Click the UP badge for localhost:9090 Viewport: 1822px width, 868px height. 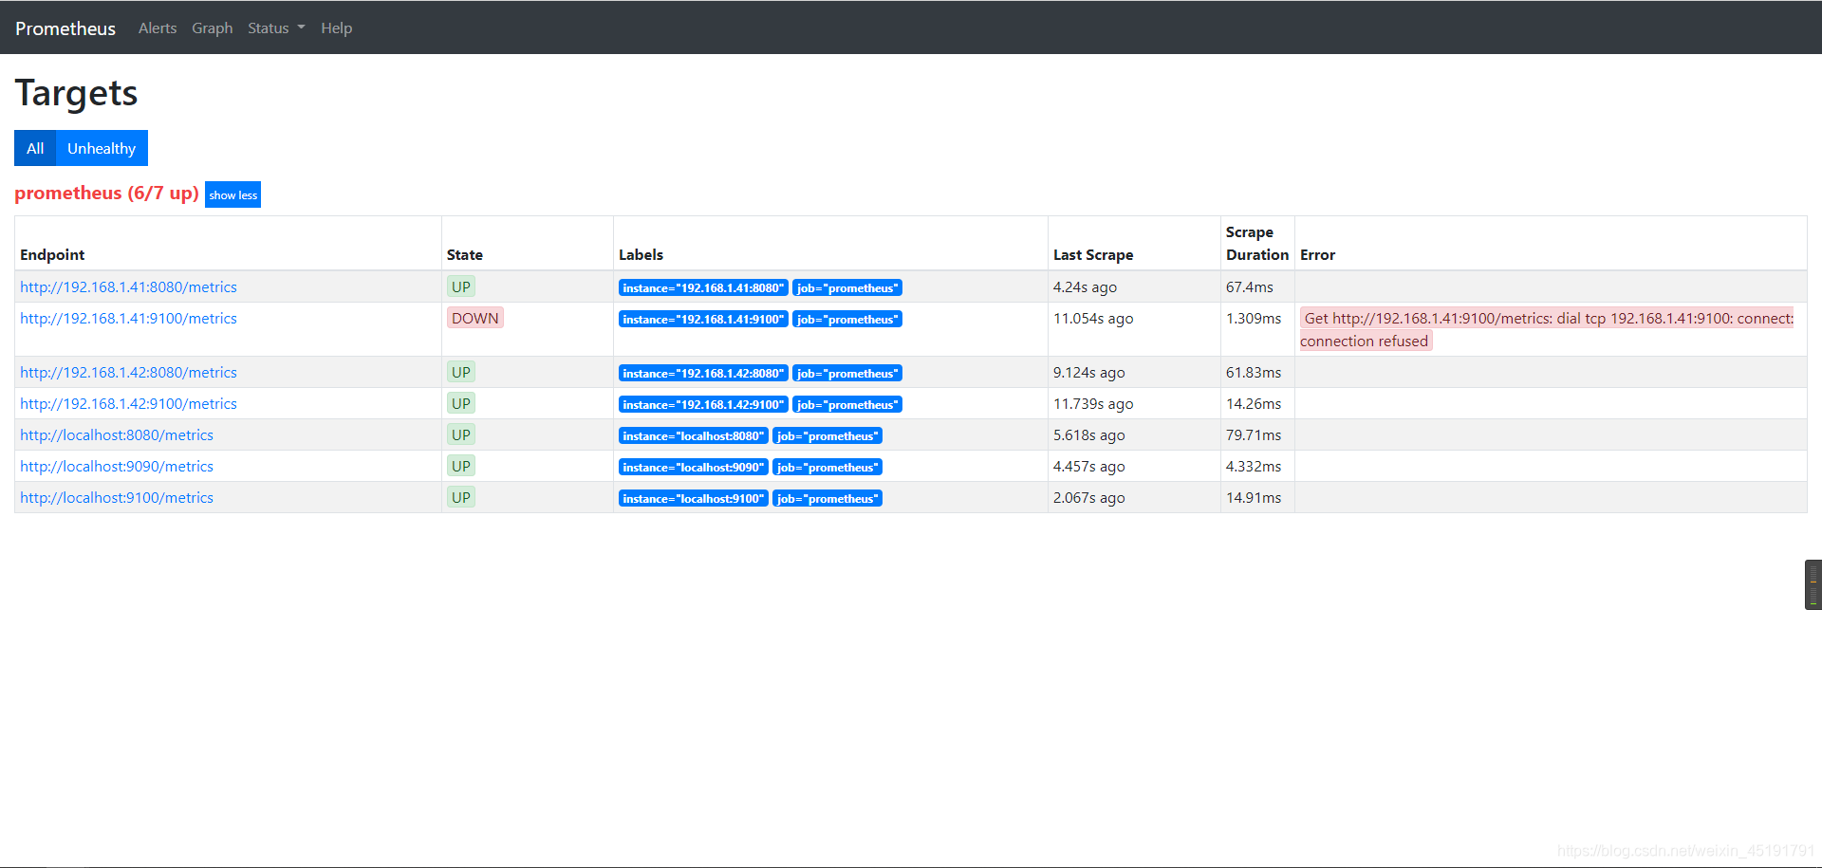(x=461, y=466)
